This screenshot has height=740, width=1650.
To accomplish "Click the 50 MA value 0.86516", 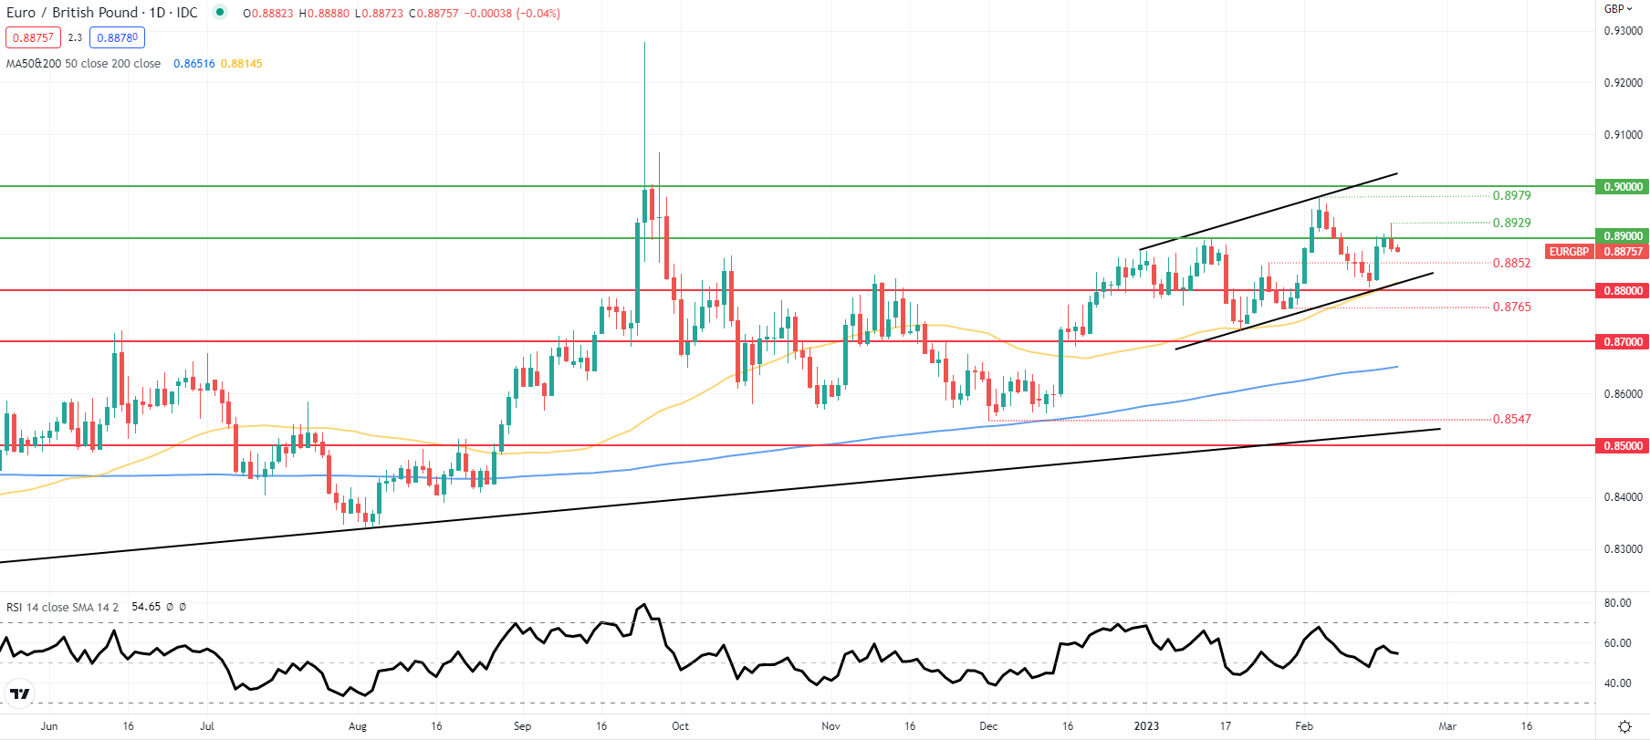I will (193, 64).
